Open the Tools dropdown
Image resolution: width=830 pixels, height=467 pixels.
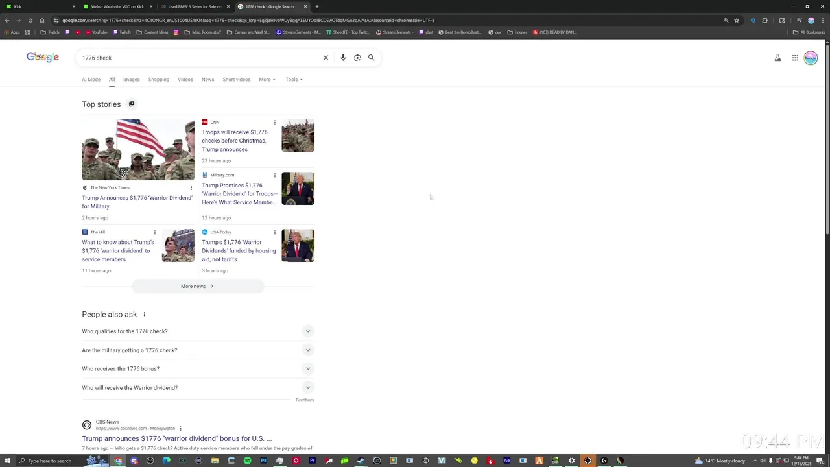294,80
